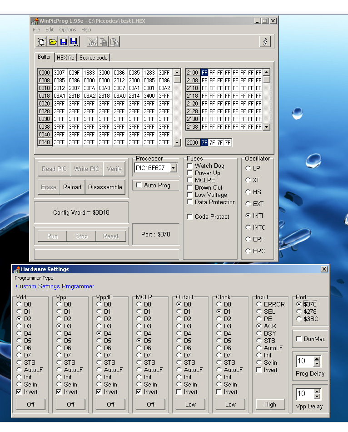Check the Power Up fuse
The image size is (348, 432).
(x=204, y=173)
